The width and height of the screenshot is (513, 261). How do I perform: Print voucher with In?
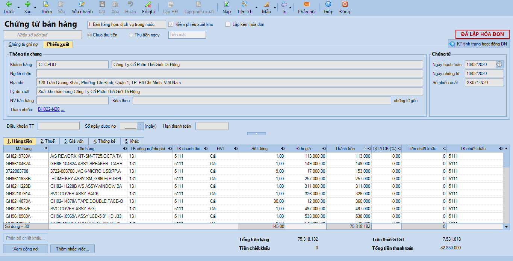284,8
